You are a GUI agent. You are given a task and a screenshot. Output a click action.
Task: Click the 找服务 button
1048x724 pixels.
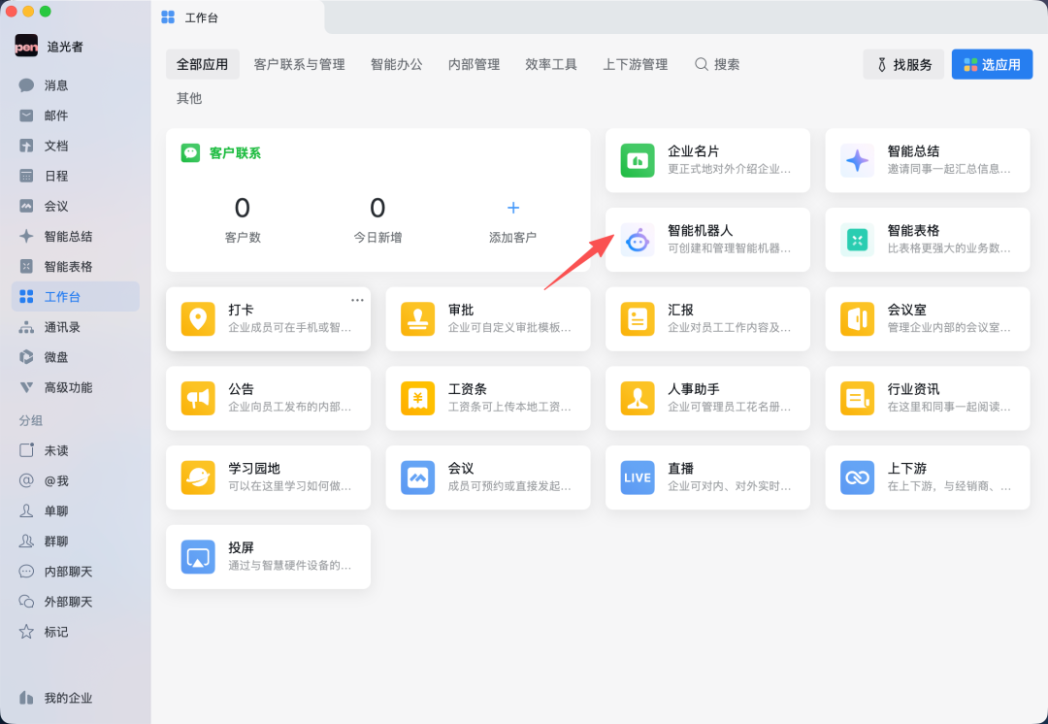click(x=903, y=64)
